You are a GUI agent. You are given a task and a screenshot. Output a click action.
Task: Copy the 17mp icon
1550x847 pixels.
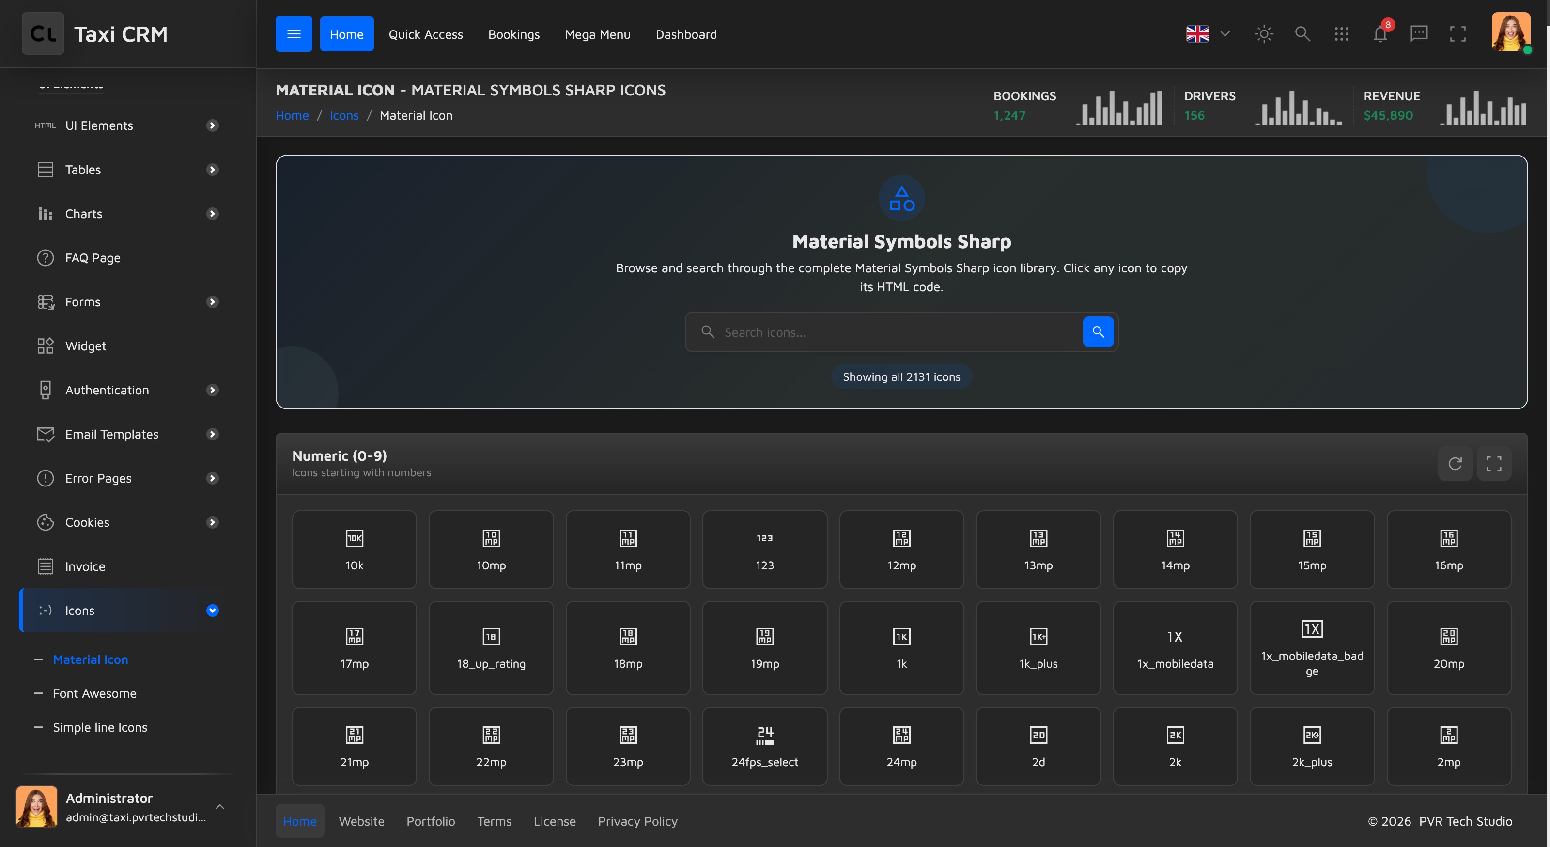click(355, 648)
